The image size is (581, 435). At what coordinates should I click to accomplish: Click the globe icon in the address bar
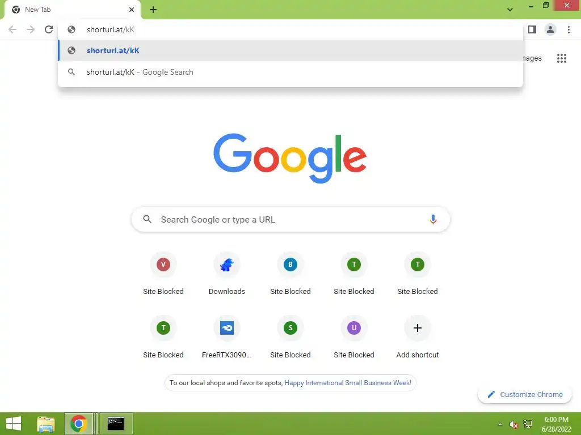click(x=71, y=29)
